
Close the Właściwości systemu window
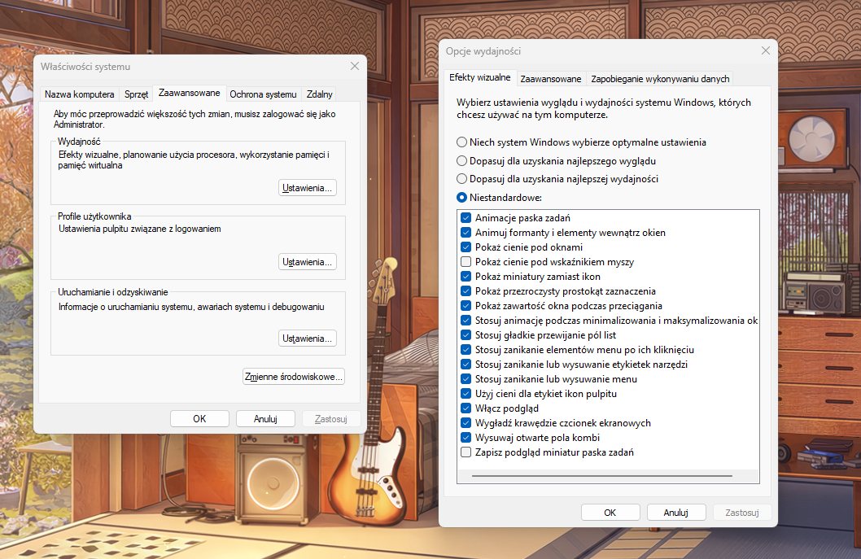click(355, 67)
